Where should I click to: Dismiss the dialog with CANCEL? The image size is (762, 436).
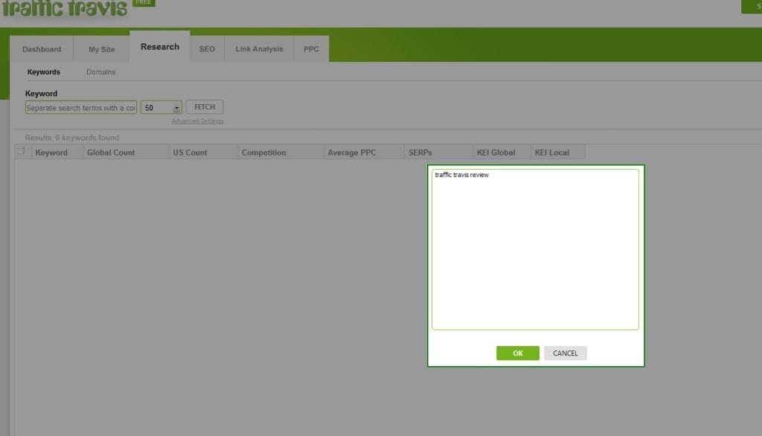click(566, 353)
